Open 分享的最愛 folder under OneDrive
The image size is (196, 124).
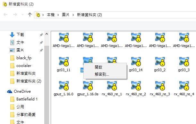tap(26, 114)
